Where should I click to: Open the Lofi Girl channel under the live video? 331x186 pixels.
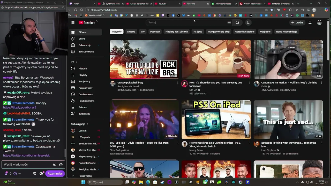193,90
